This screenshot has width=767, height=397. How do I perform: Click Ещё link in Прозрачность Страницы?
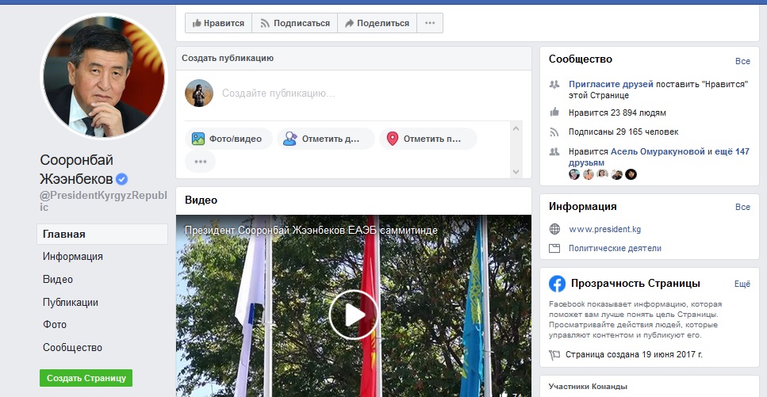742,284
